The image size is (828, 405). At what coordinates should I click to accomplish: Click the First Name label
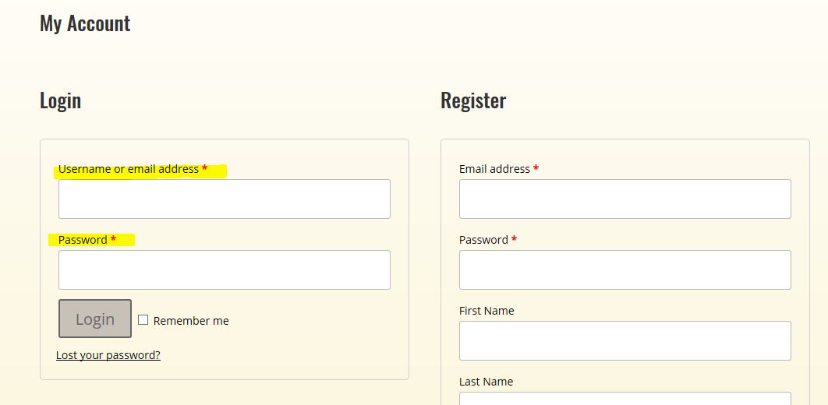pyautogui.click(x=487, y=311)
